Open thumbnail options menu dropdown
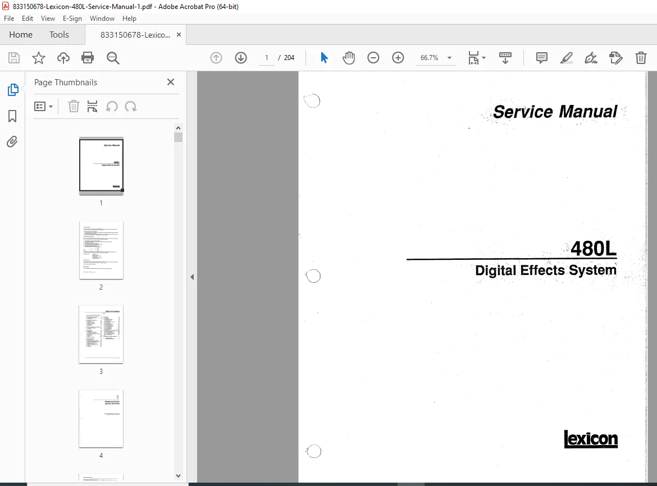657x486 pixels. (44, 107)
